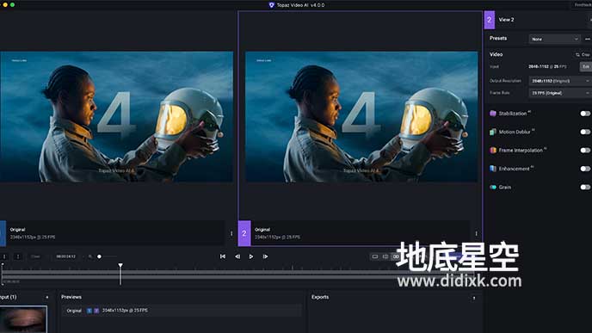The width and height of the screenshot is (592, 333).
Task: Click the 'Video' section heading
Action: (x=496, y=54)
